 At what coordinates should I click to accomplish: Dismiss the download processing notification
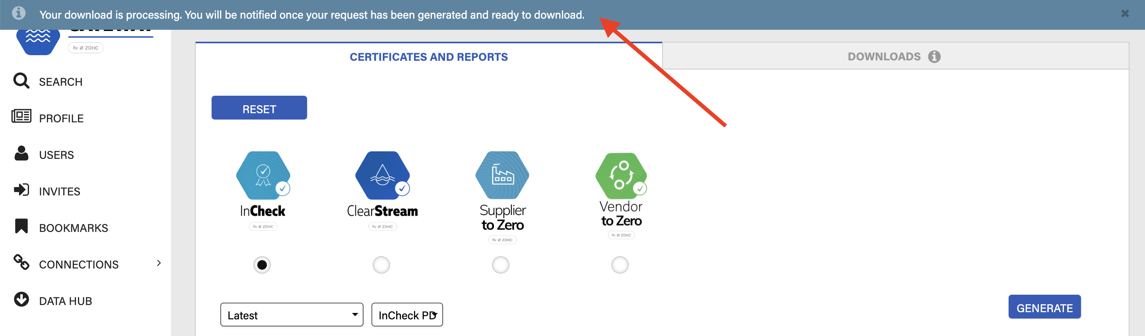[1125, 14]
